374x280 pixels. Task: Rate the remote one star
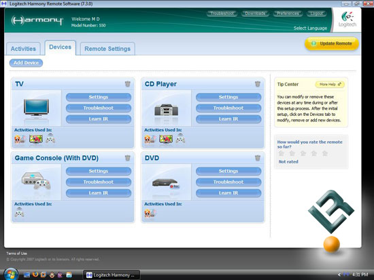(x=282, y=153)
